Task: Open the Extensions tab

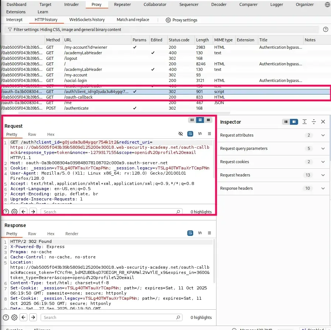Action: click(16, 12)
